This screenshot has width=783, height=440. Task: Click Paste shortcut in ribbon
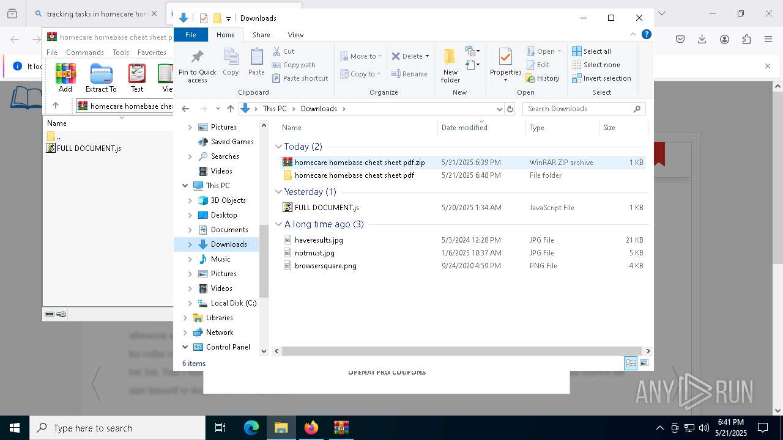[300, 78]
